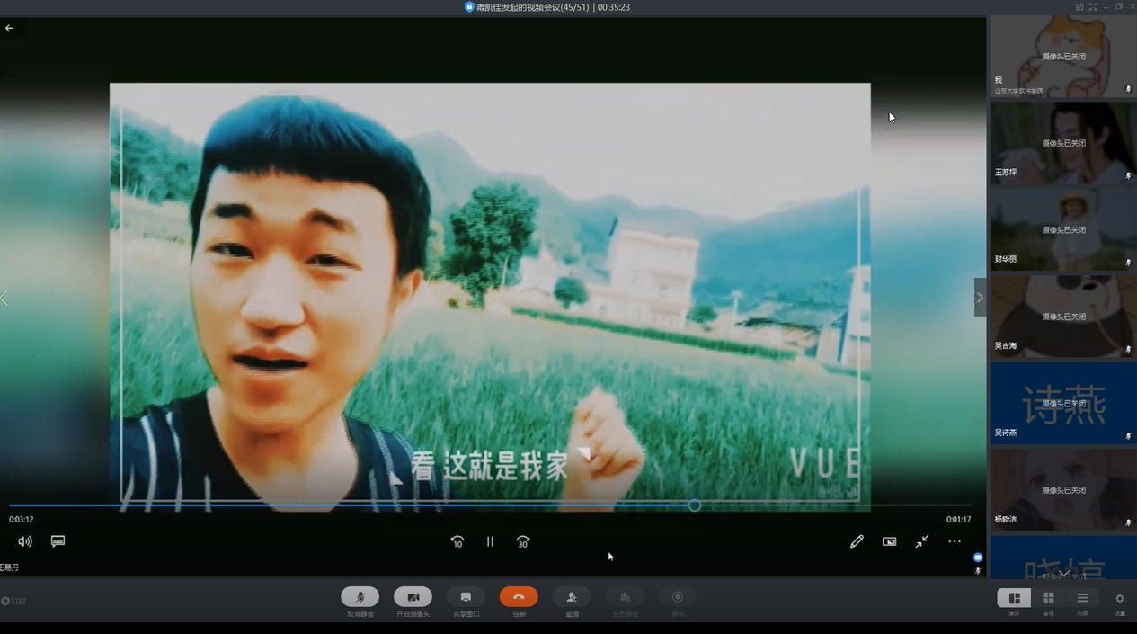Click the 共享窗口 share window button
Viewport: 1137px width, 634px height.
point(466,597)
